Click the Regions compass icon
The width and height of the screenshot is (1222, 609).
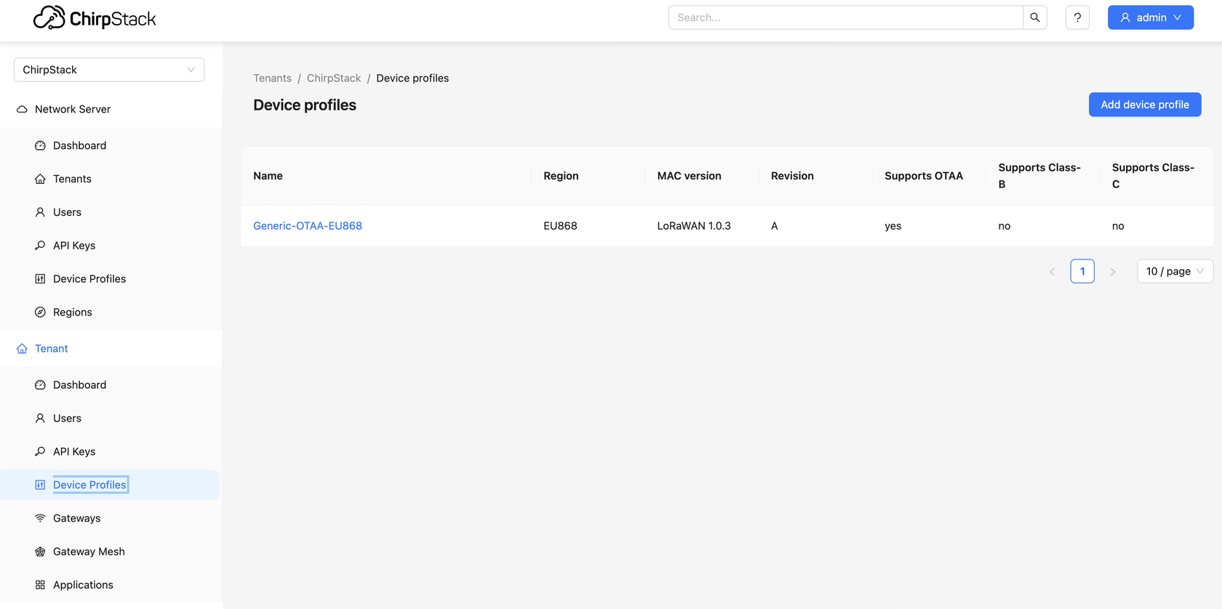tap(40, 312)
